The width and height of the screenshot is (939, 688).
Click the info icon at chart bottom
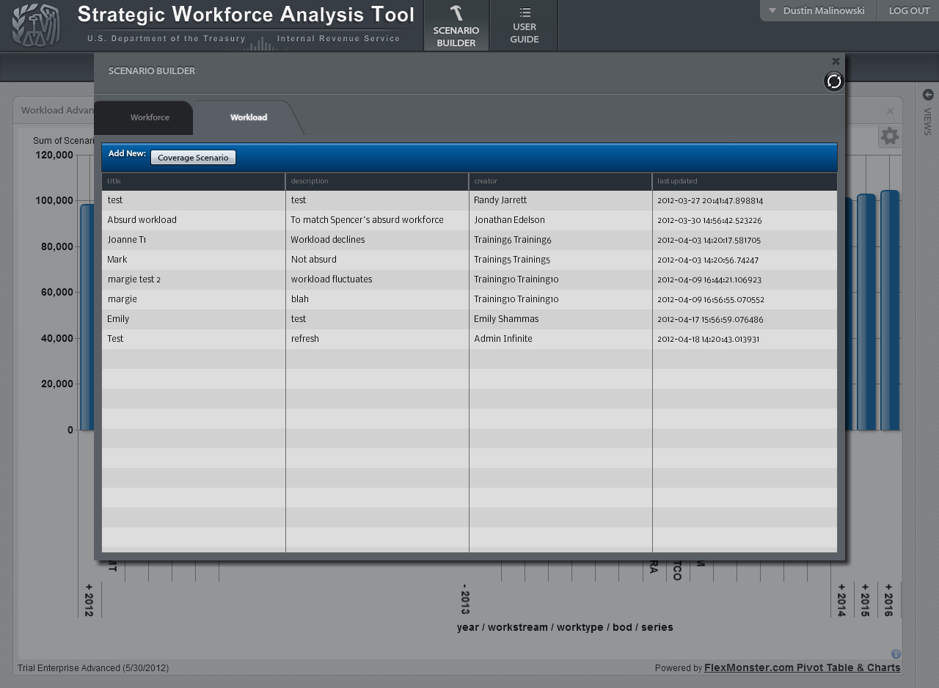(x=896, y=654)
